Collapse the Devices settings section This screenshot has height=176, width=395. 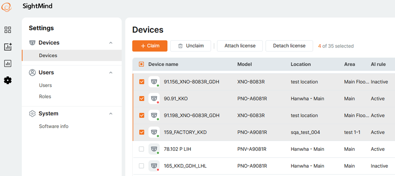pyautogui.click(x=111, y=43)
